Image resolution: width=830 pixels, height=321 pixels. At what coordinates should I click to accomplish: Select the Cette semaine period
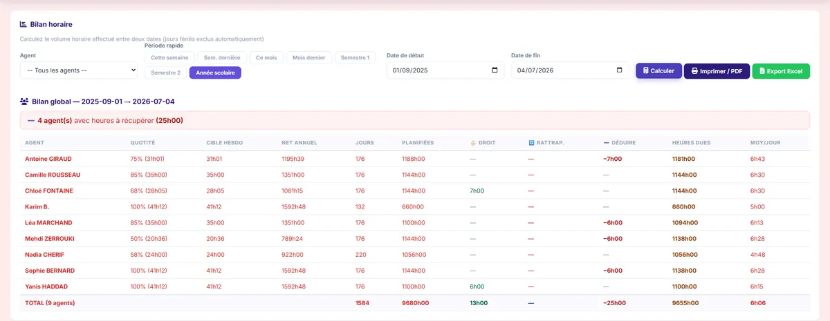pos(169,58)
